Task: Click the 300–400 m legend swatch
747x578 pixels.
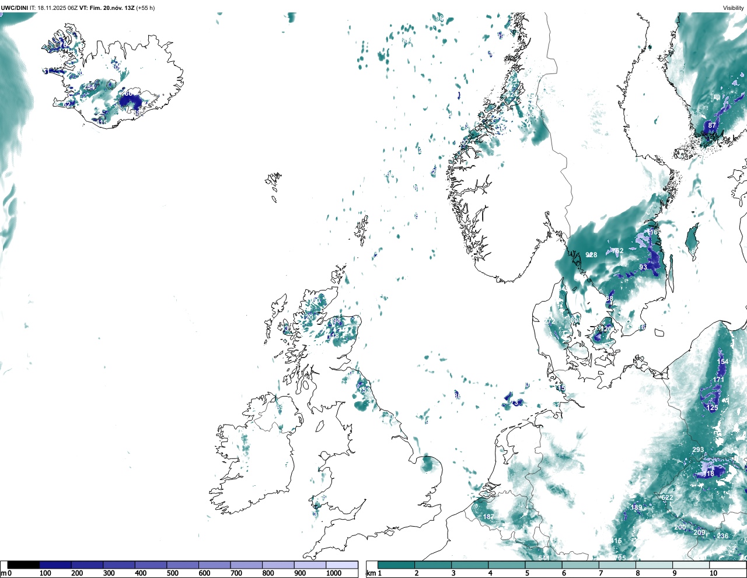Action: click(x=119, y=565)
